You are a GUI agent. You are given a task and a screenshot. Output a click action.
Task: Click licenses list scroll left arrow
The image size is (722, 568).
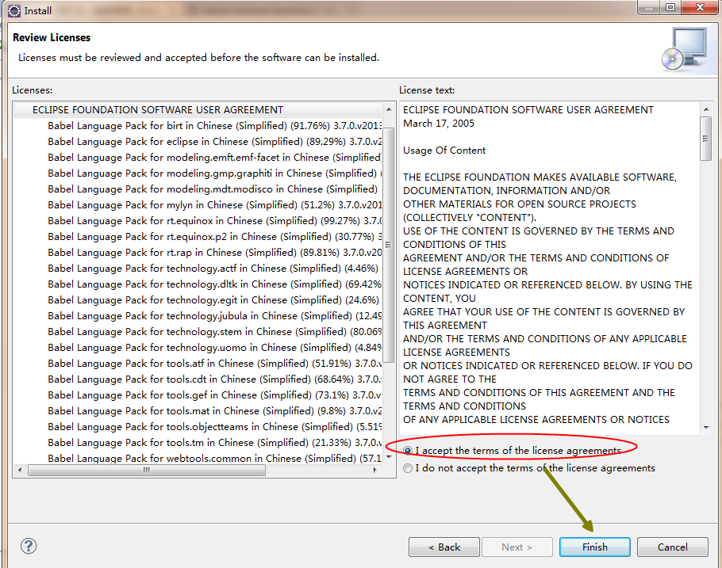[19, 470]
